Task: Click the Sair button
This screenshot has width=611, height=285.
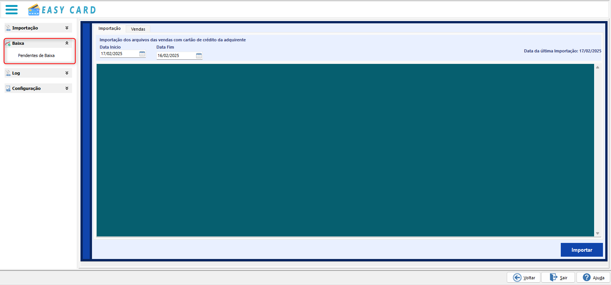Action: 558,277
